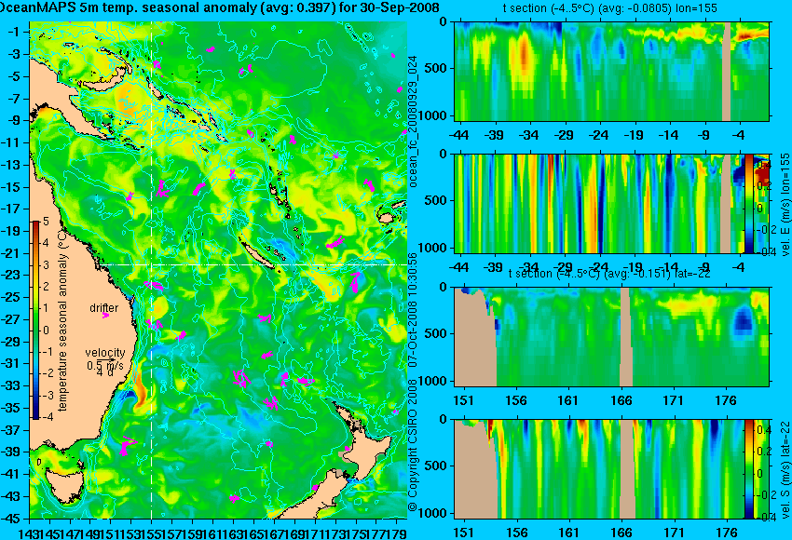The height and width of the screenshot is (540, 792).
Task: Open the lat=-22 temperature section plot
Action: click(611, 337)
